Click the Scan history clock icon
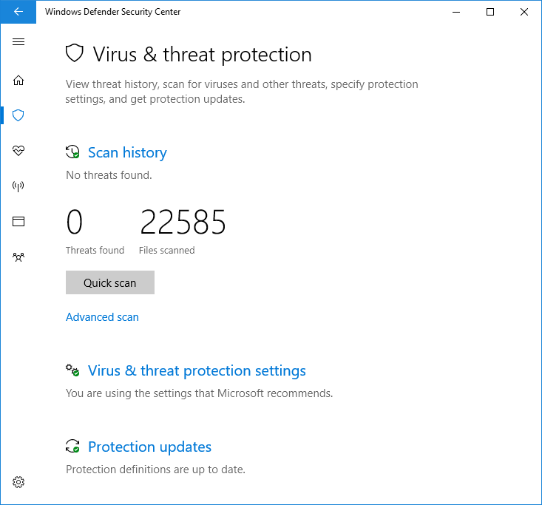542x505 pixels. (x=72, y=152)
